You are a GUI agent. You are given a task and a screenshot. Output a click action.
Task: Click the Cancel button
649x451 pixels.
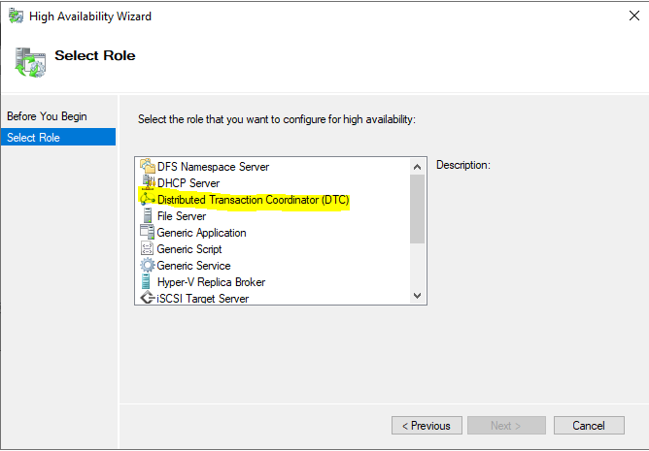[x=589, y=426]
